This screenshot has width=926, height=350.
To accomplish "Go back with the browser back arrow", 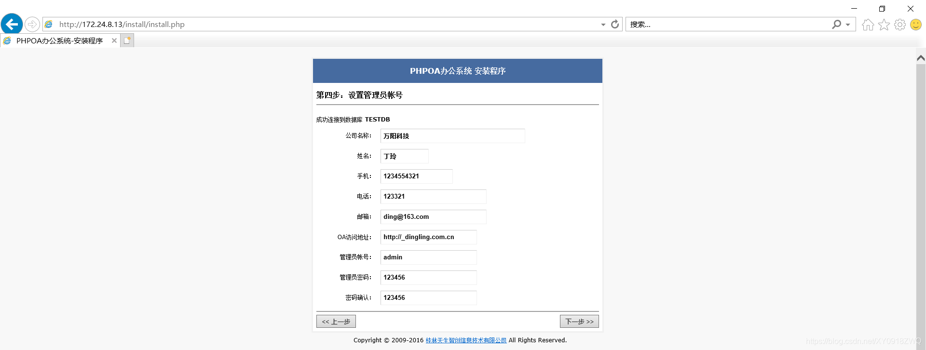I will coord(12,24).
